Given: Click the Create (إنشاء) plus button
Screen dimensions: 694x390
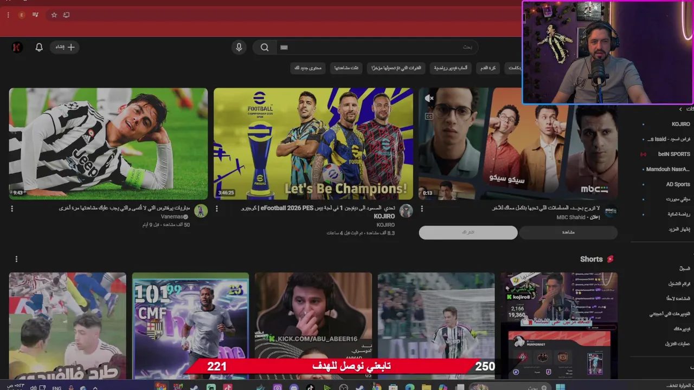Looking at the screenshot, I should [x=65, y=47].
